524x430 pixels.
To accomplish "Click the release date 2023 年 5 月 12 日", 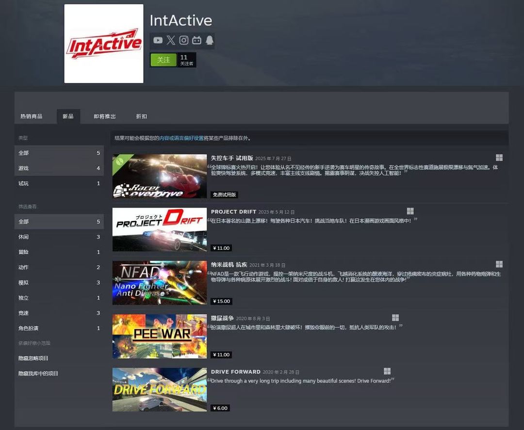I will 277,212.
